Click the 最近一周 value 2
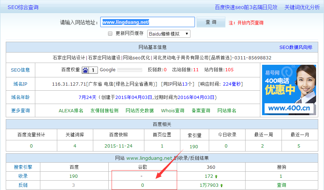Viewport: 324px width, 190px height. (262, 146)
